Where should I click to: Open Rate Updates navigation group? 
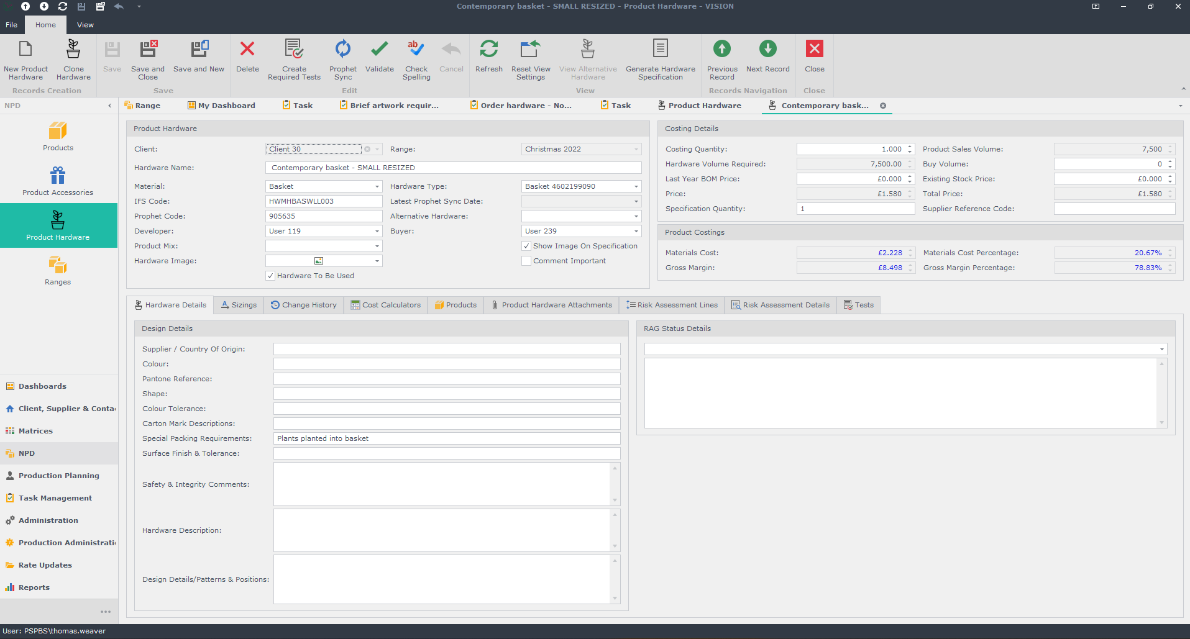point(58,565)
